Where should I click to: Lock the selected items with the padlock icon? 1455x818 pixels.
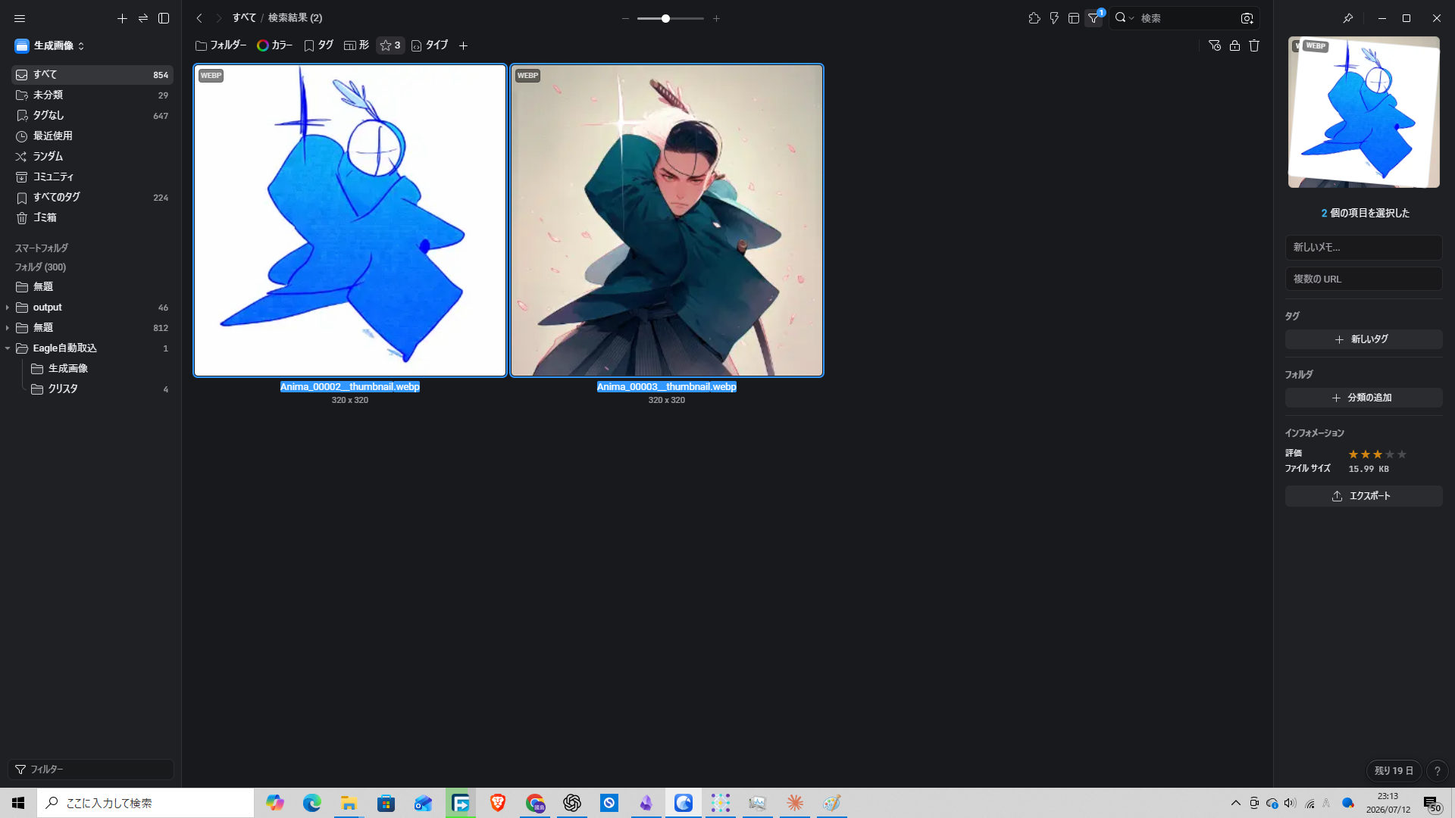(1234, 45)
